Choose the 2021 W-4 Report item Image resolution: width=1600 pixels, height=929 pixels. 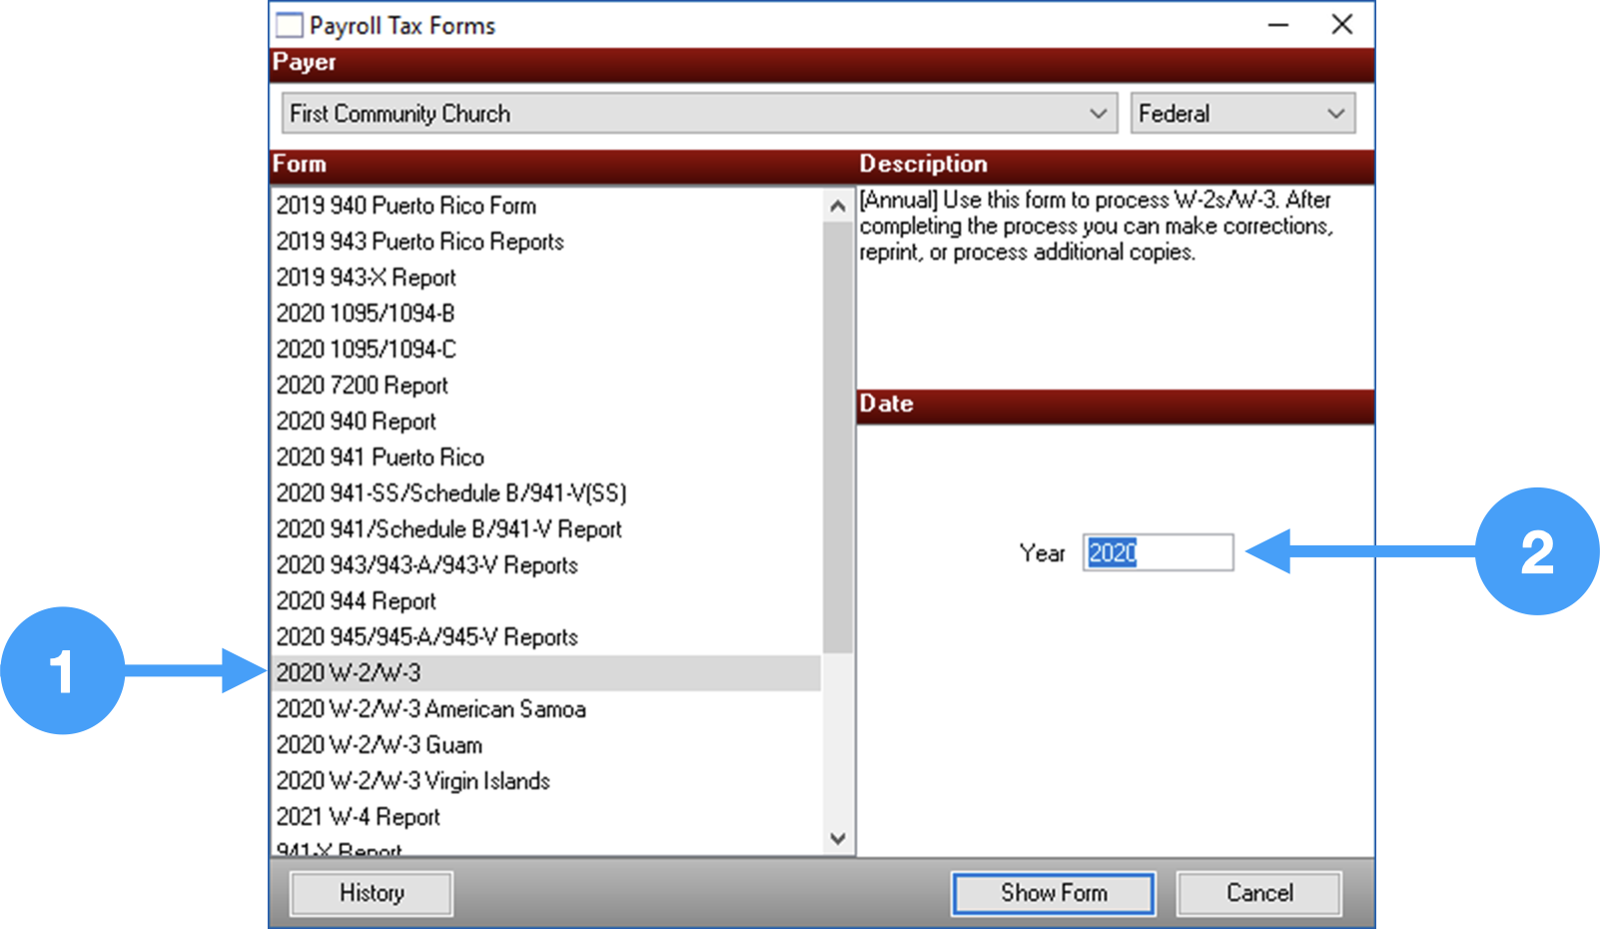click(x=358, y=817)
